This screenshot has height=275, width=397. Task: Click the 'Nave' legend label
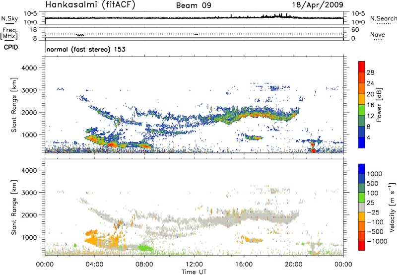click(378, 34)
